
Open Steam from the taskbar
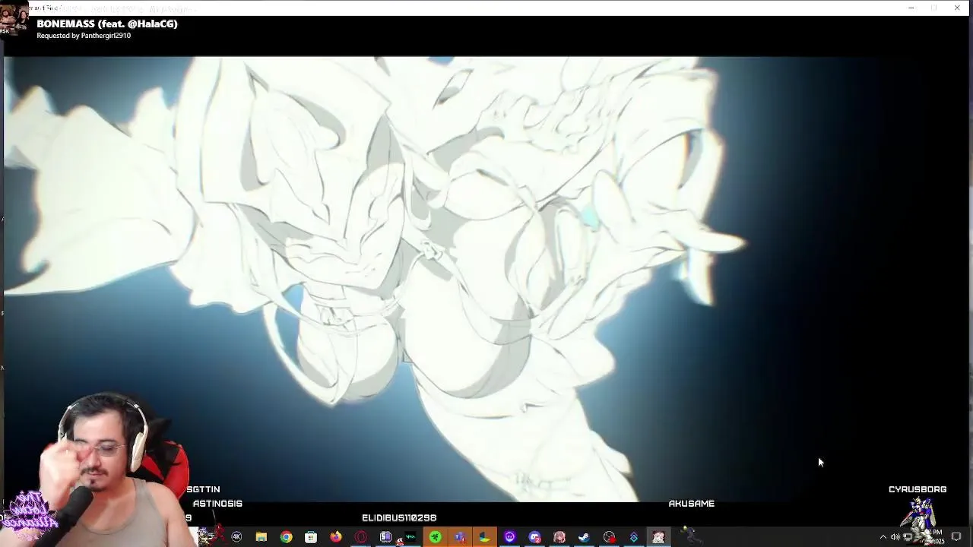click(x=584, y=537)
